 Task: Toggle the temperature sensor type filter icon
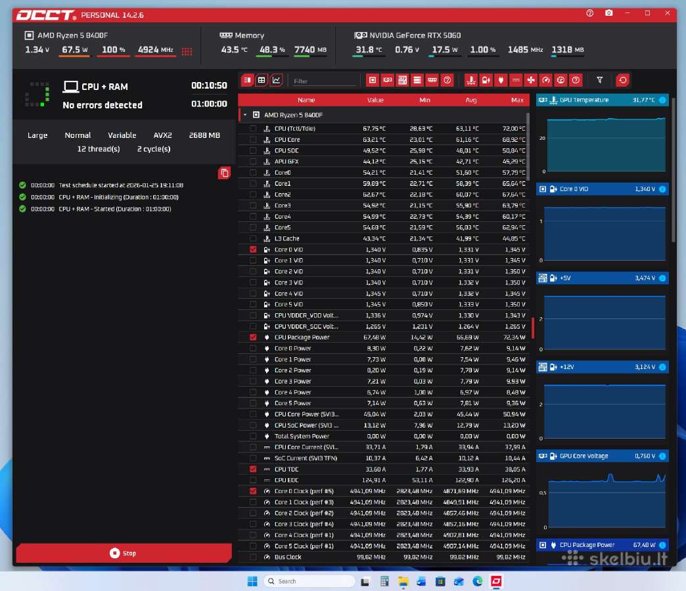click(470, 80)
